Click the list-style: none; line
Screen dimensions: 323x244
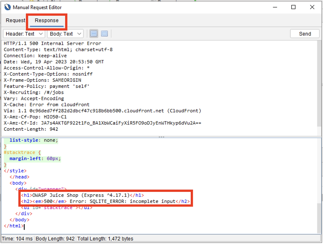34,140
